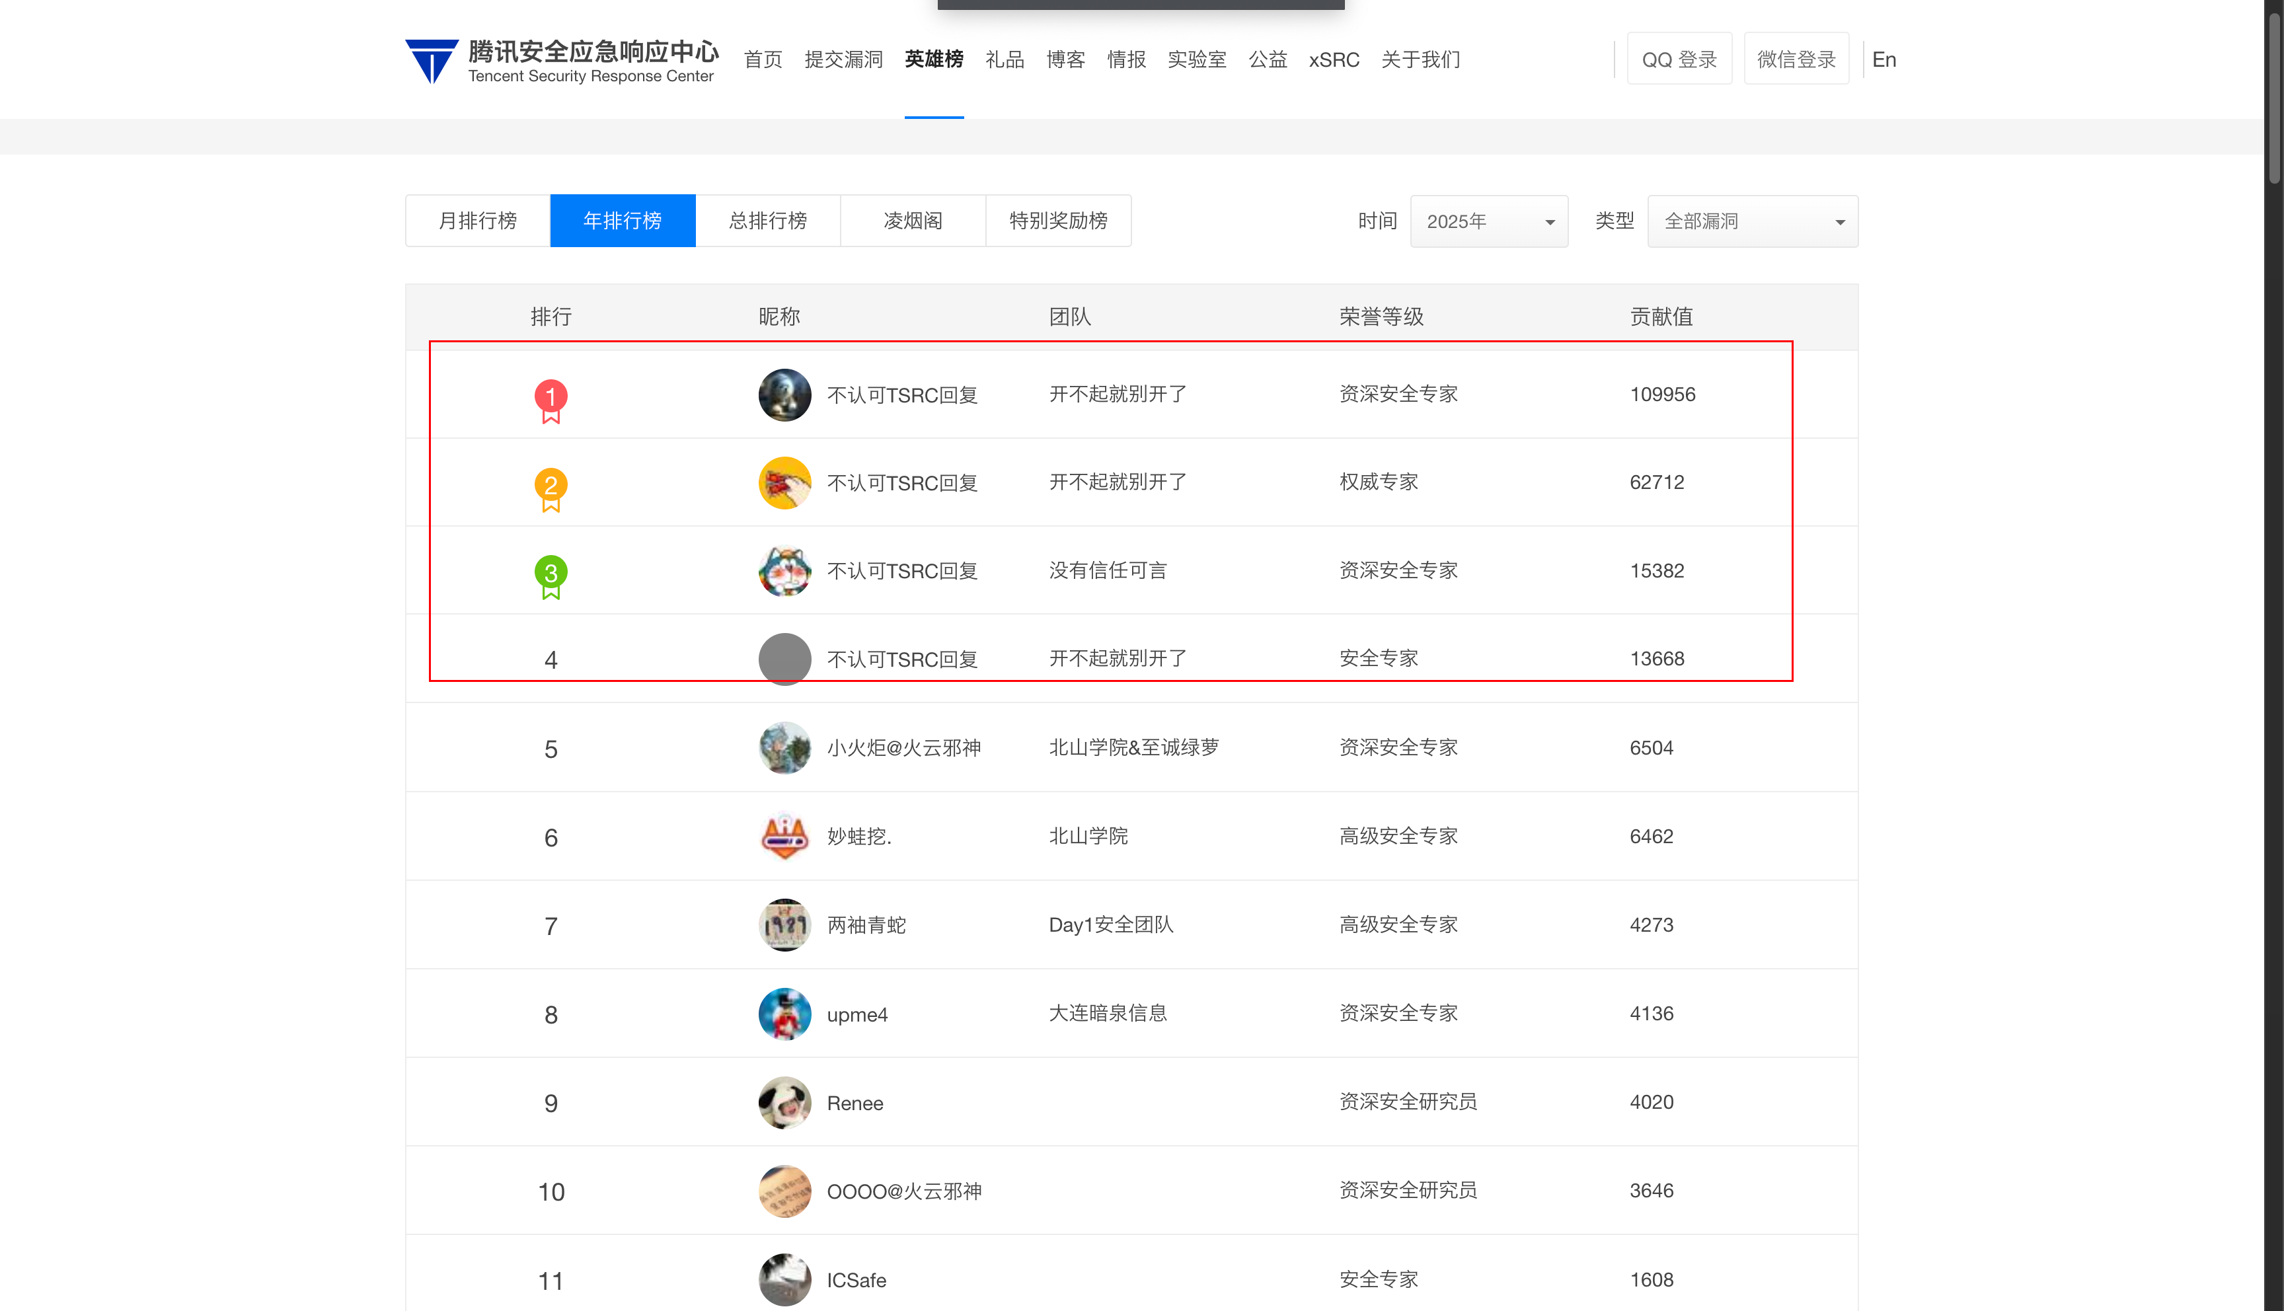This screenshot has height=1311, width=2284.
Task: Click the 微信登录 button
Action: [1796, 59]
